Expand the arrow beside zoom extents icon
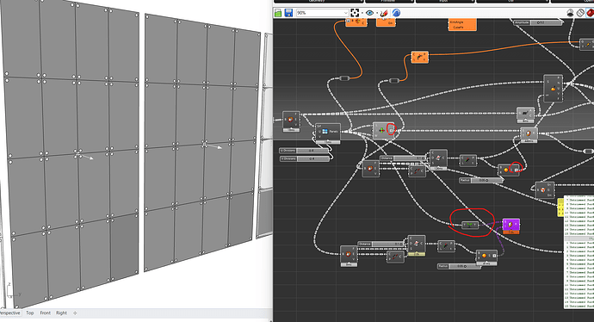Screen dimensions: 594x322 pyautogui.click(x=362, y=13)
